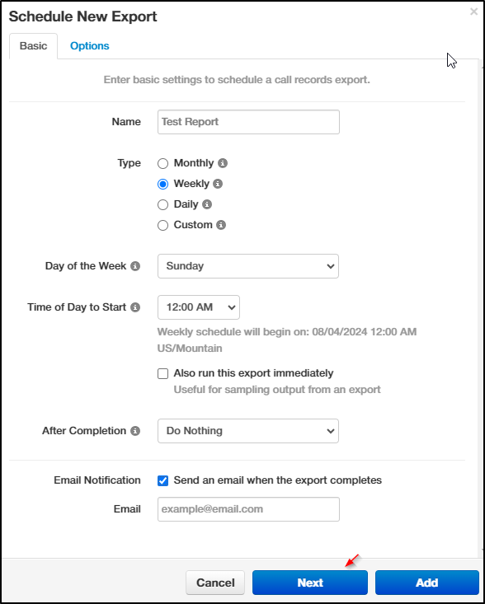The width and height of the screenshot is (485, 604).
Task: Click the info icon next to Daily
Action: [207, 204]
